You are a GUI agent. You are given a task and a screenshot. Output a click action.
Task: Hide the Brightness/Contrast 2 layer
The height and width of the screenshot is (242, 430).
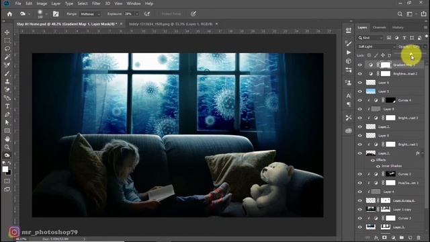point(360,74)
